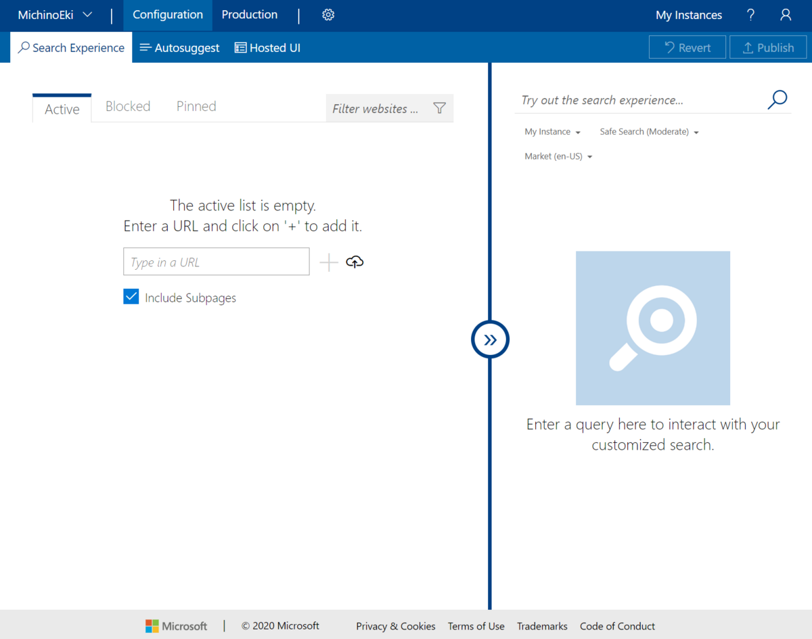Image resolution: width=812 pixels, height=639 pixels.
Task: Click the Type in a URL field
Action: [217, 262]
